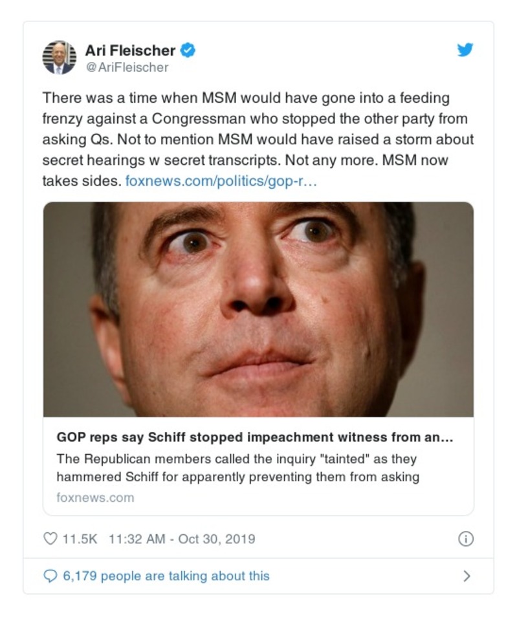Click the @AriFleischer handle
Image resolution: width=517 pixels, height=619 pixels.
click(x=127, y=67)
